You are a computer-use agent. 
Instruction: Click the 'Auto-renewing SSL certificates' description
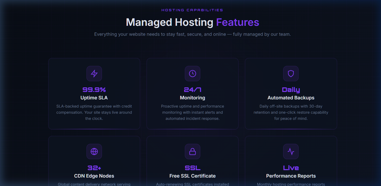pos(193,184)
